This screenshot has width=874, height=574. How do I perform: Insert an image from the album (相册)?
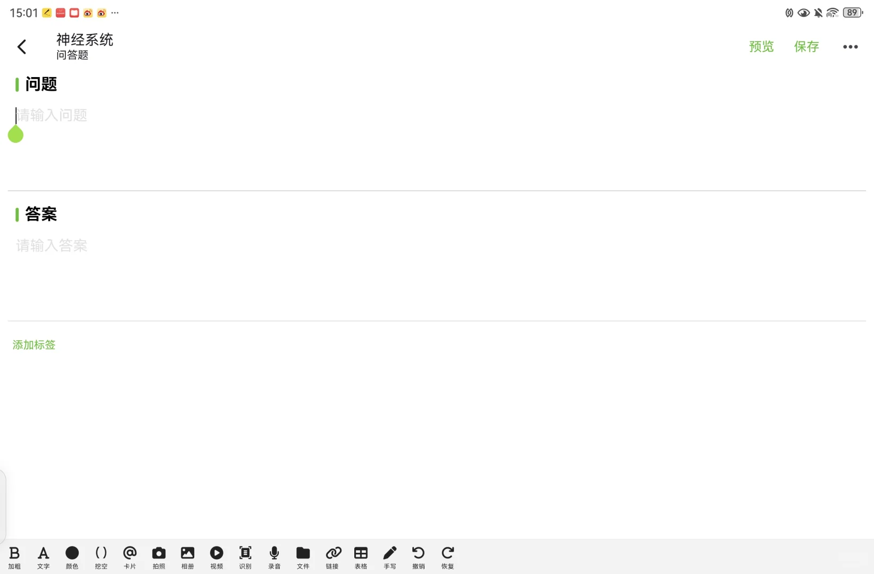point(188,558)
